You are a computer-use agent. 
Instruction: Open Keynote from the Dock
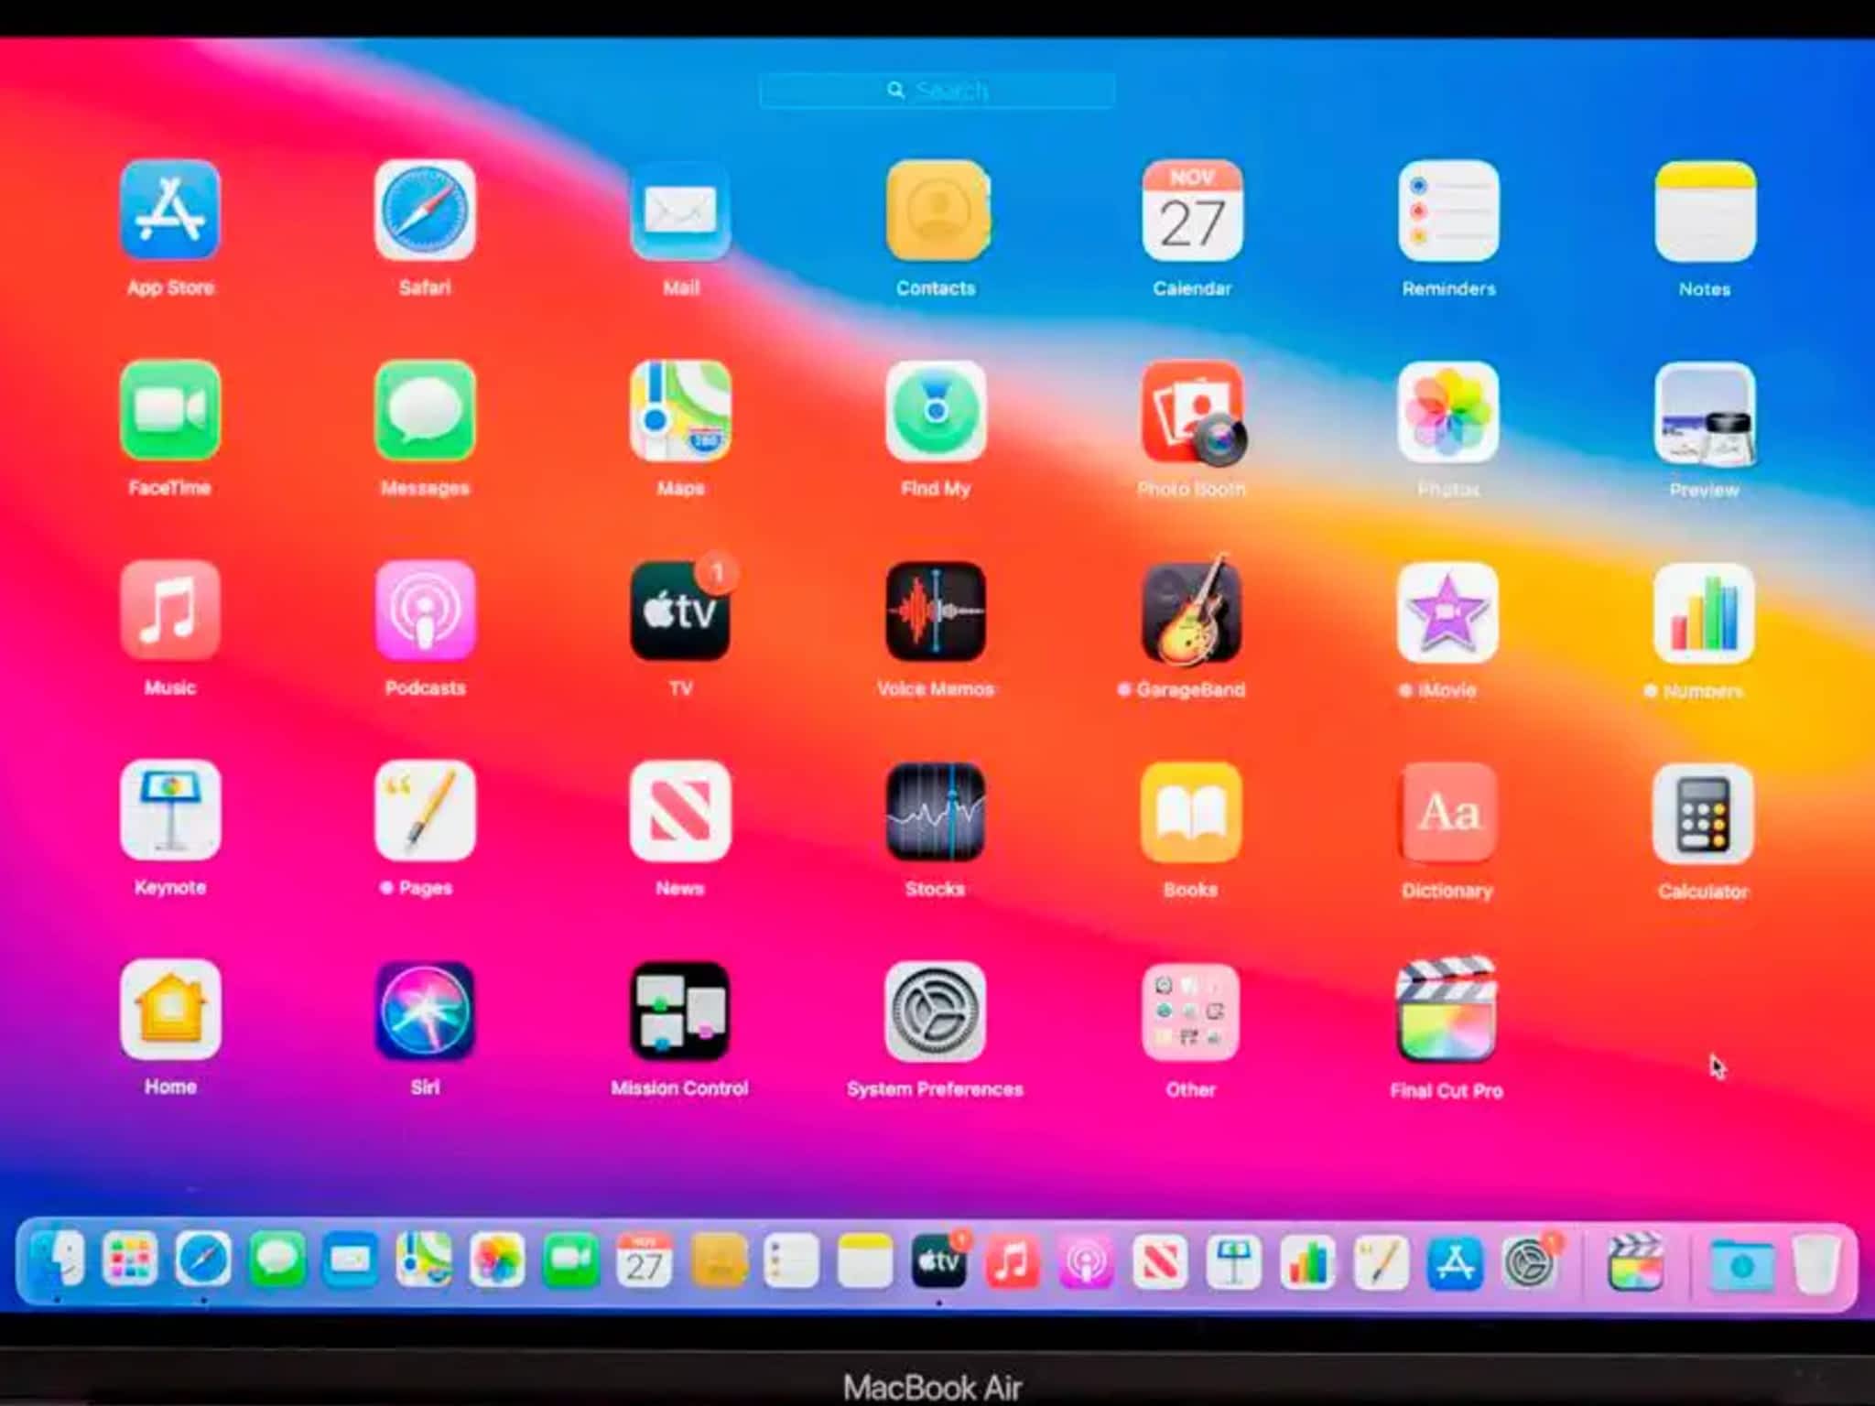pos(1234,1263)
